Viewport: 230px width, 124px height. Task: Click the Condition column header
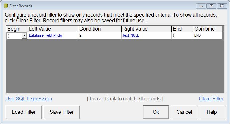(x=100, y=29)
